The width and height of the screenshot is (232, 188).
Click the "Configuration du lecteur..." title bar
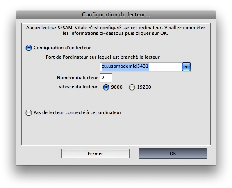pyautogui.click(x=116, y=15)
